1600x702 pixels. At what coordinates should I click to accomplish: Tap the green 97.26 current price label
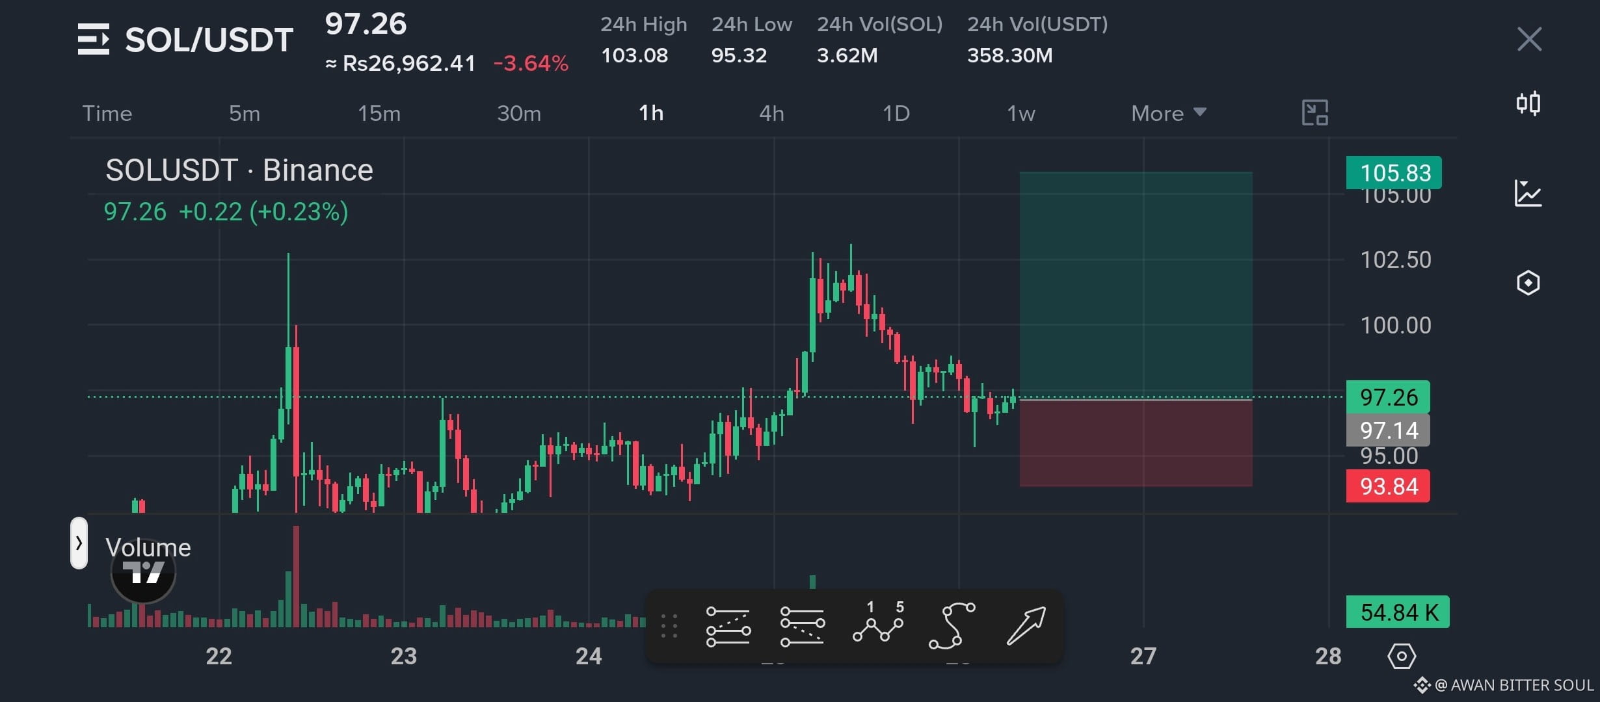(1388, 397)
